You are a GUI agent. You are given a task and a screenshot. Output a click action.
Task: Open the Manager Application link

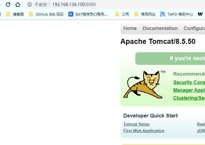coord(189,90)
